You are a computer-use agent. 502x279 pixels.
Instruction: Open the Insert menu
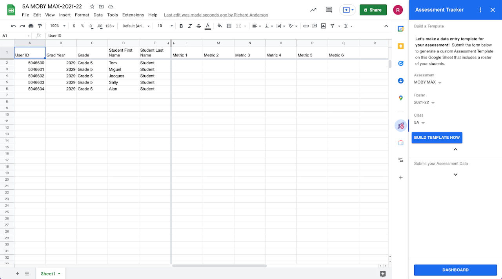[65, 15]
